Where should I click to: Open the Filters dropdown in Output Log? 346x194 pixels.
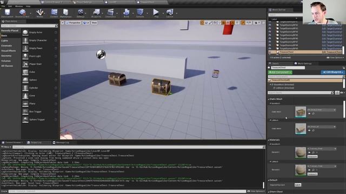(x=6, y=147)
